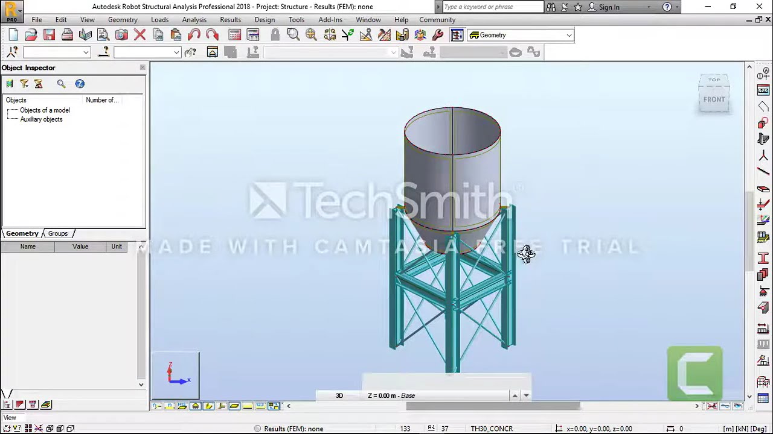This screenshot has width=773, height=434.
Task: Copy selection using toolbar copy icon
Action: 158,35
